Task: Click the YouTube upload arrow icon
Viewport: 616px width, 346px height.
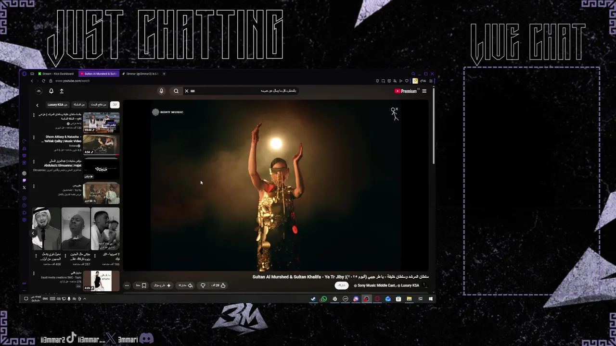Action: (x=62, y=91)
